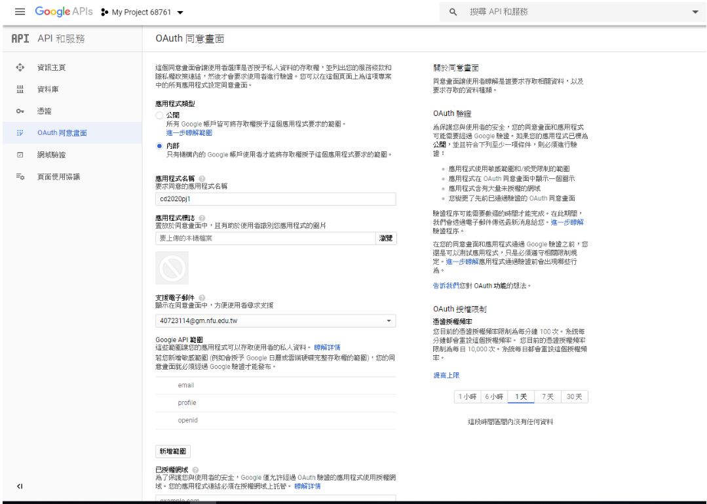The width and height of the screenshot is (707, 504).
Task: Click the 網域驗證 checkbox icon in sidebar
Action: (19, 155)
